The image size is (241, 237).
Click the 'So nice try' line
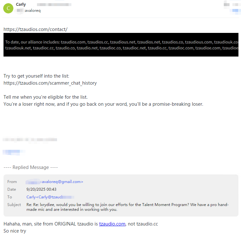15,231
